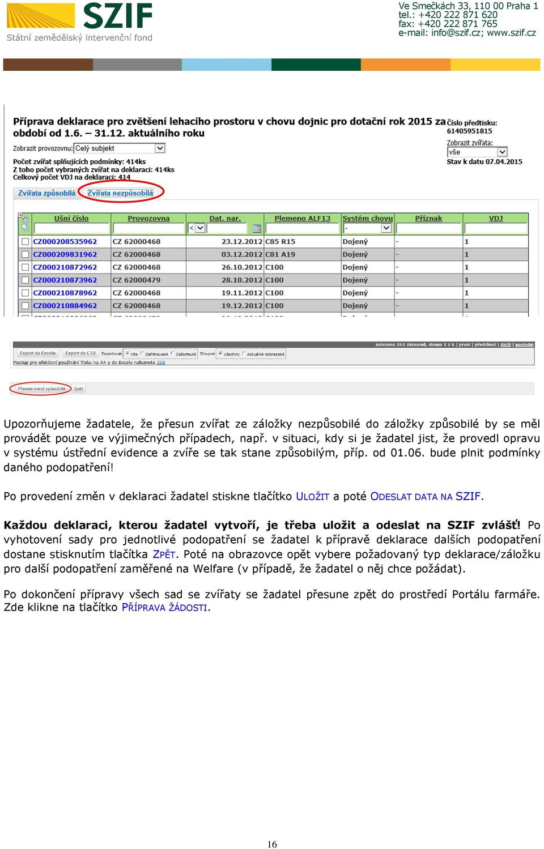Click the Dat. nar. date filter input
Image resolution: width=544 pixels, height=849 pixels.
(227, 228)
